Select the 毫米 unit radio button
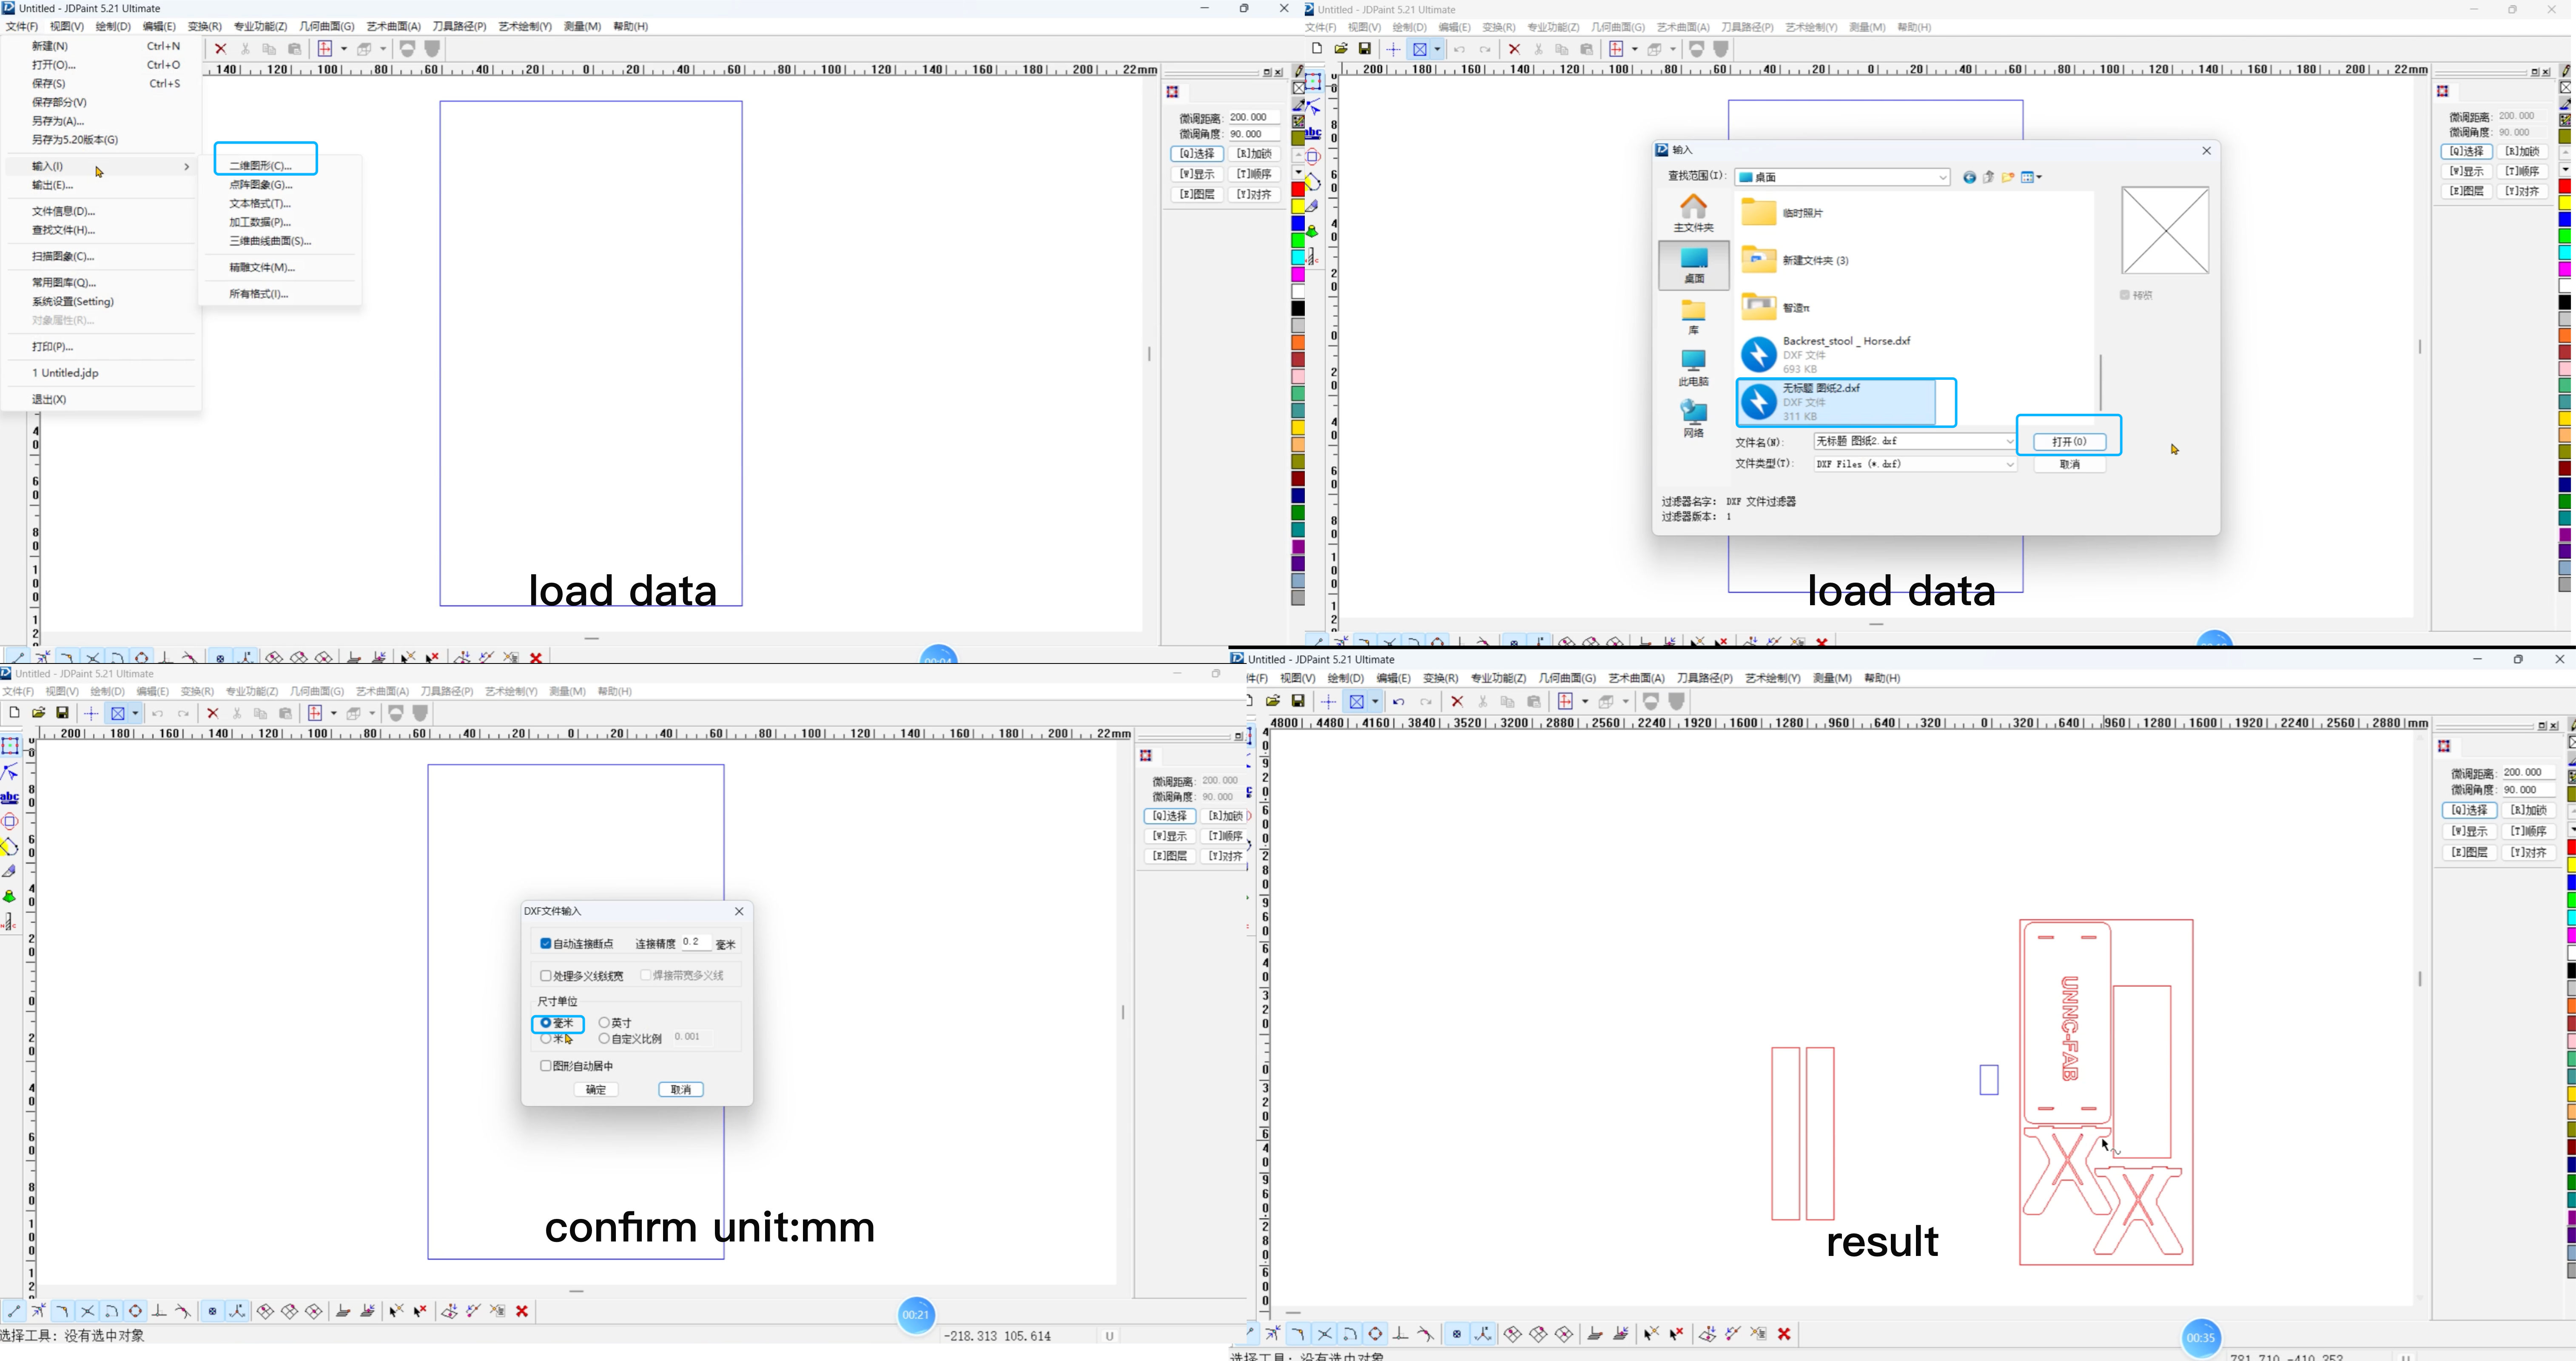This screenshot has height=1361, width=2576. 546,1023
